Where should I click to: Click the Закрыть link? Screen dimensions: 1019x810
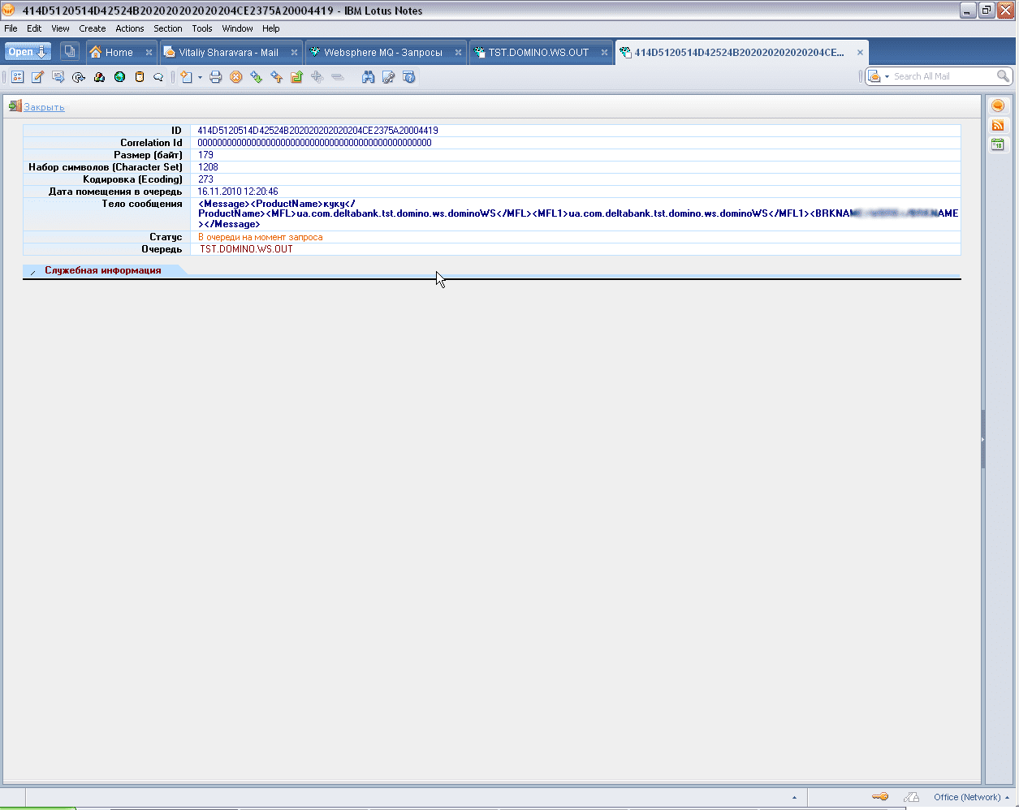(44, 107)
